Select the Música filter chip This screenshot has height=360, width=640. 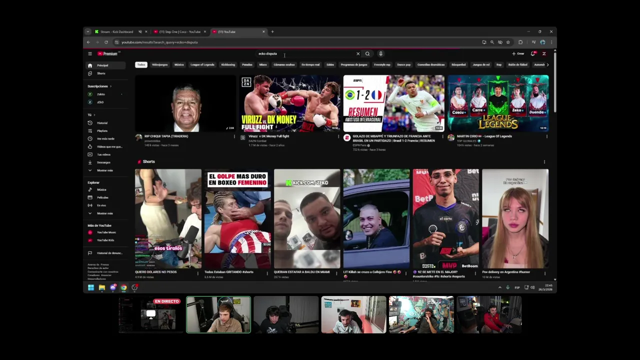coord(179,64)
